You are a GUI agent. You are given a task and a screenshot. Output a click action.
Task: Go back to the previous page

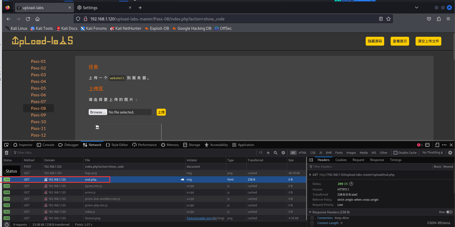[9, 19]
